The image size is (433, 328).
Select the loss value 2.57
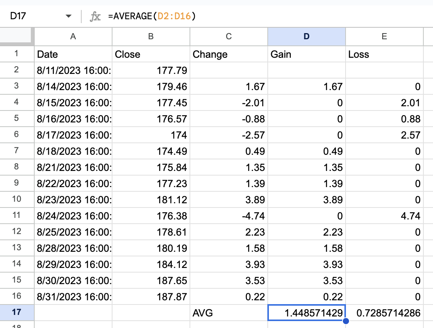384,135
